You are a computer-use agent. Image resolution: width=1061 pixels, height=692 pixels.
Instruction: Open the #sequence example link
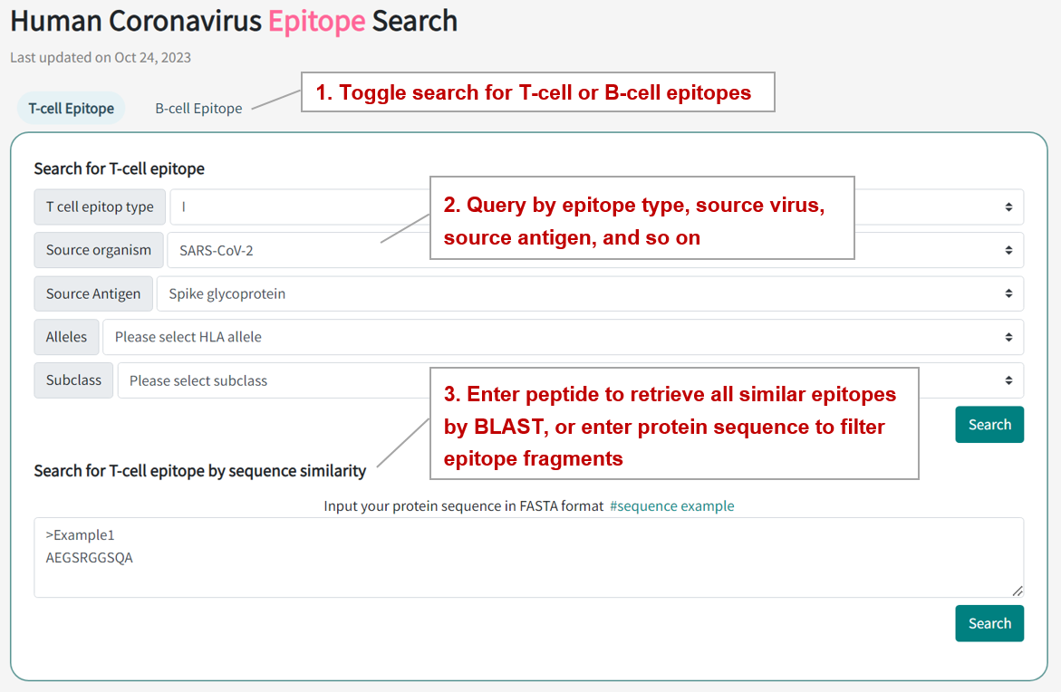pyautogui.click(x=671, y=506)
